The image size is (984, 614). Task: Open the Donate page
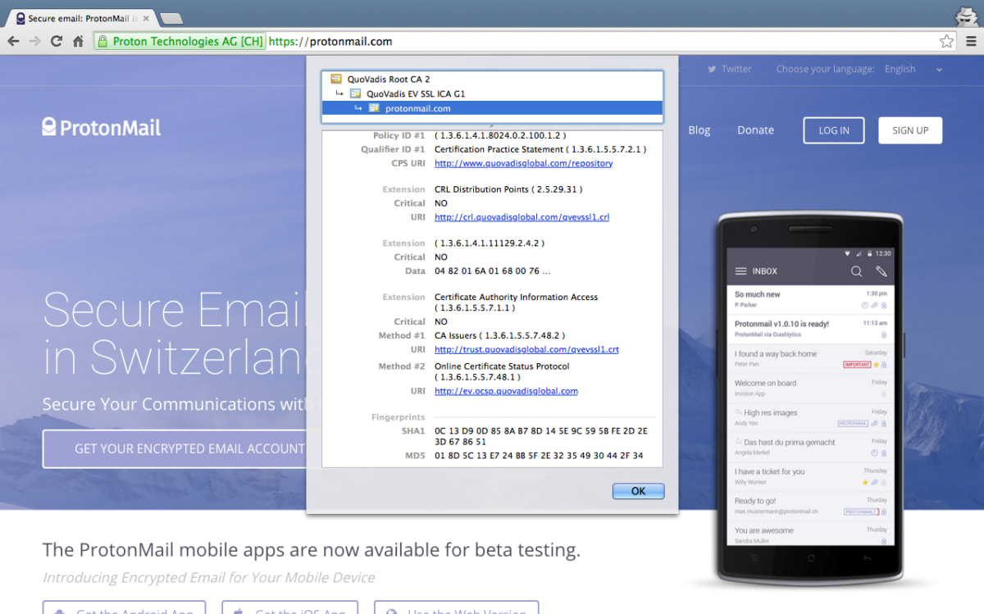pyautogui.click(x=755, y=130)
